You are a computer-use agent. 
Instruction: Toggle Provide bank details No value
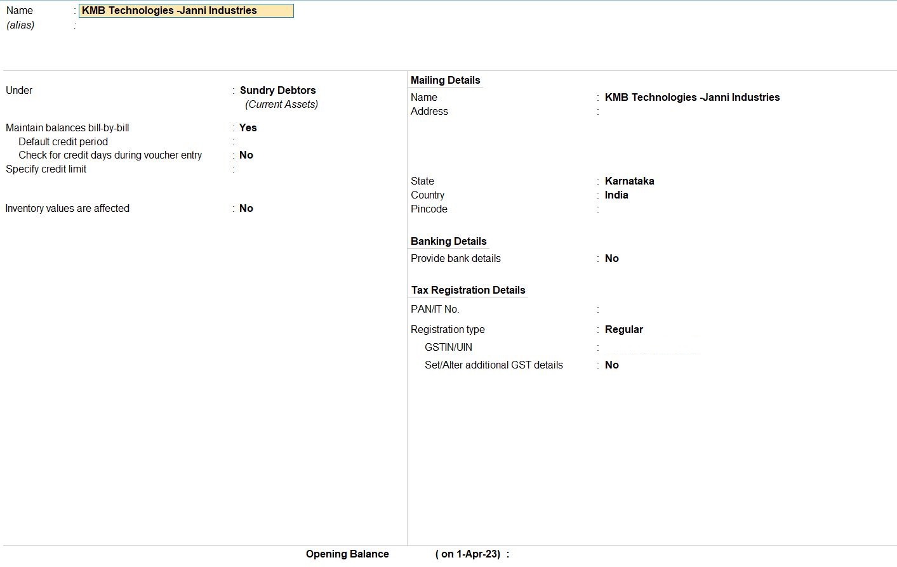click(611, 258)
